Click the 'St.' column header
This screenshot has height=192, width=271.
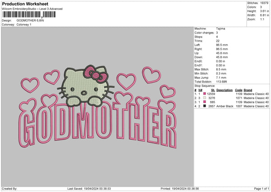[213, 90]
